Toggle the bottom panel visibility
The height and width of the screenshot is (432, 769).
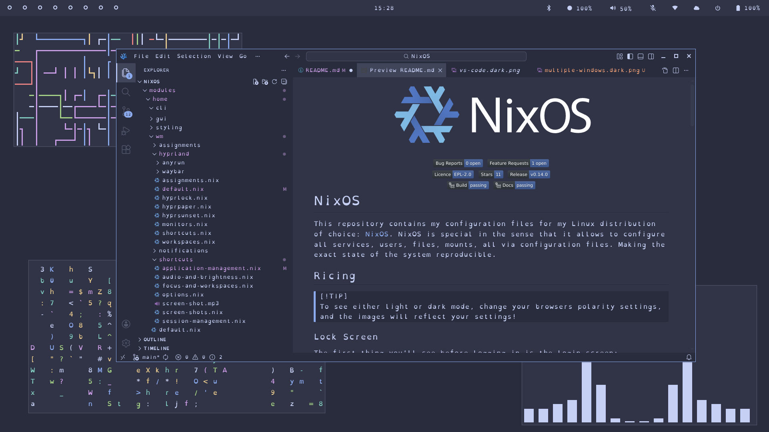[640, 56]
